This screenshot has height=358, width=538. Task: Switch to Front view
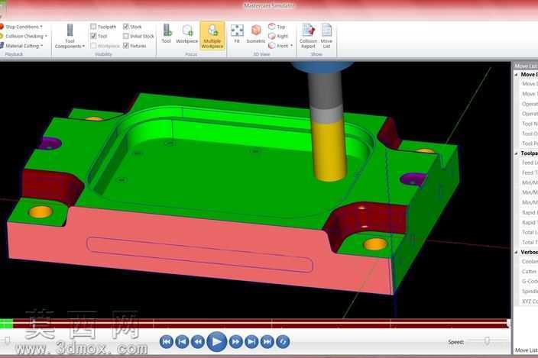278,46
